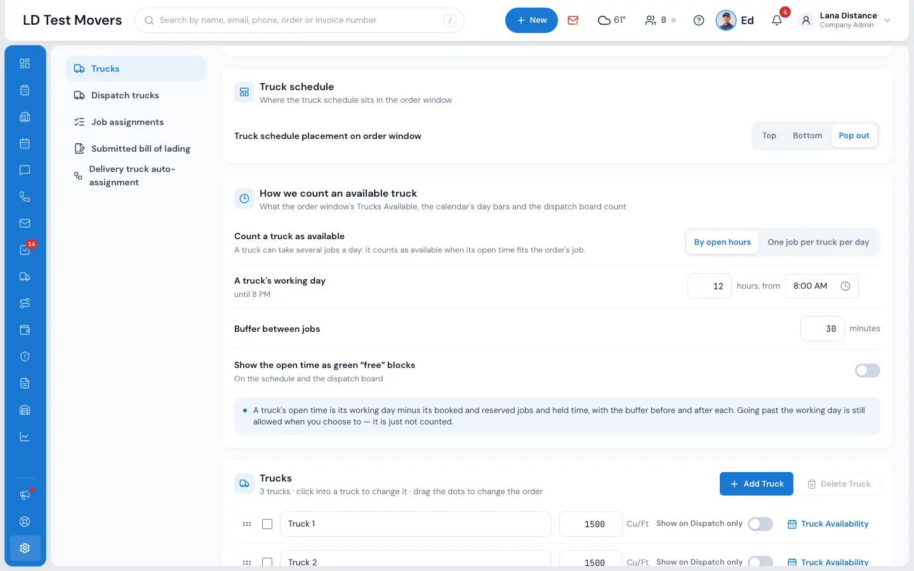Open Truck Availability for Truck 1
The height and width of the screenshot is (571, 914).
coord(828,524)
